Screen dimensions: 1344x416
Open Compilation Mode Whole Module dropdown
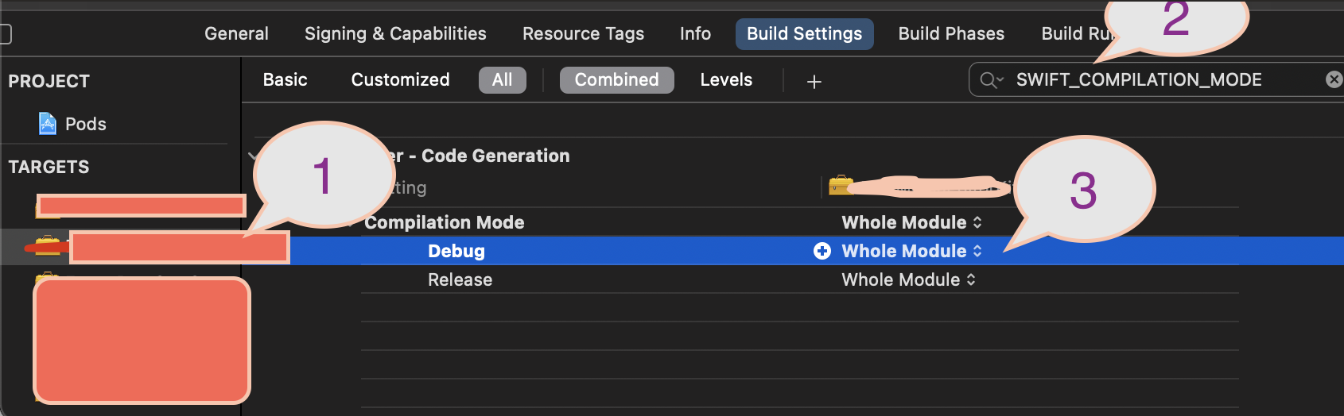[911, 222]
